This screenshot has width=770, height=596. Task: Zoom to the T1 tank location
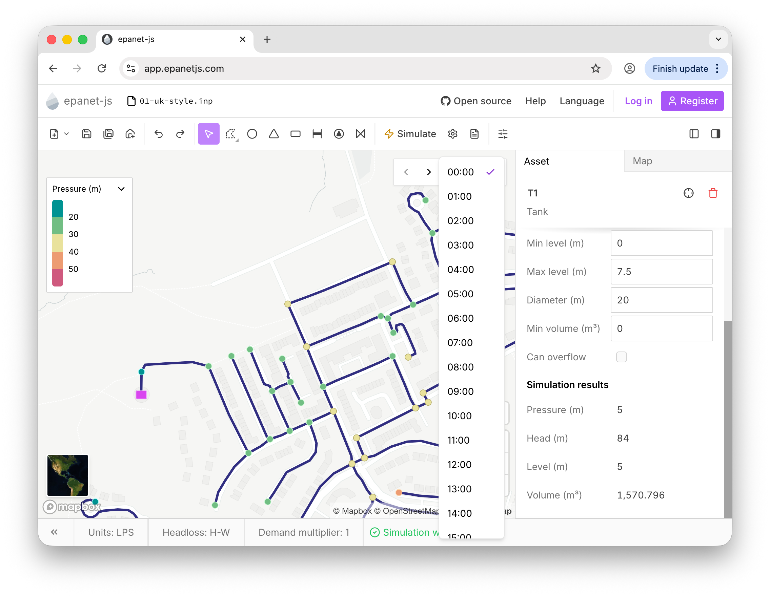[688, 193]
